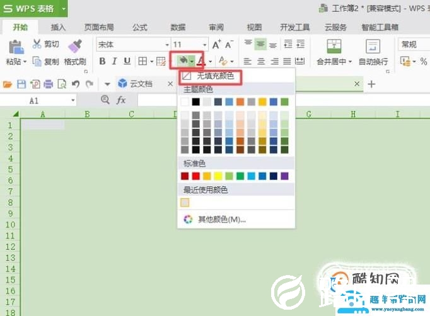Switch to the 数据 (Data) tab

178,28
